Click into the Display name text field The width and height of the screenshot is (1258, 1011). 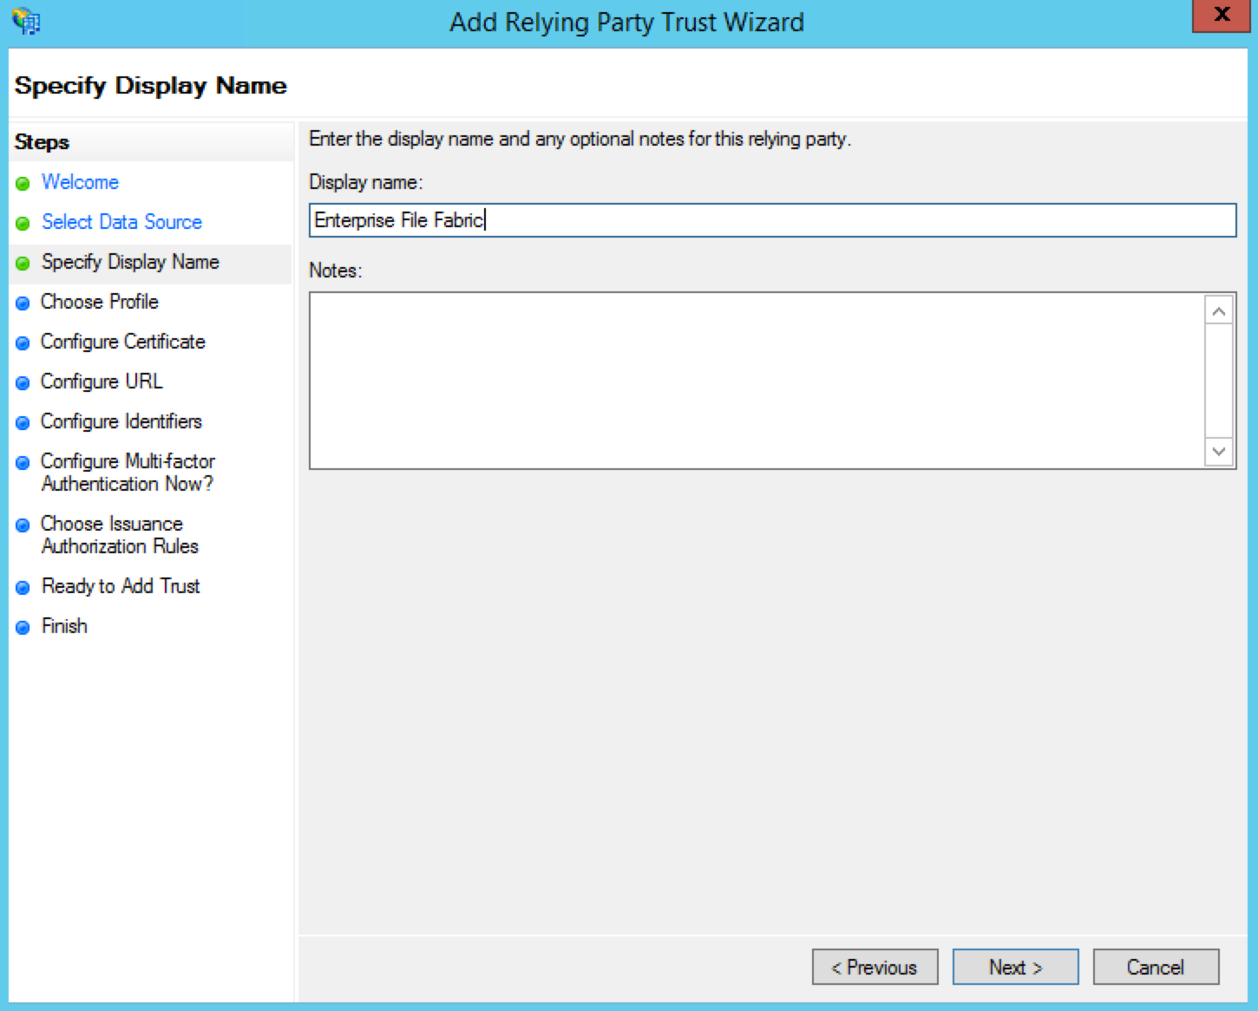click(x=772, y=220)
